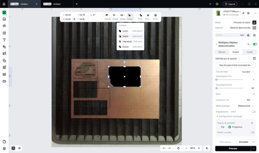Open the apps grid tool in sidebar

click(x=4, y=68)
